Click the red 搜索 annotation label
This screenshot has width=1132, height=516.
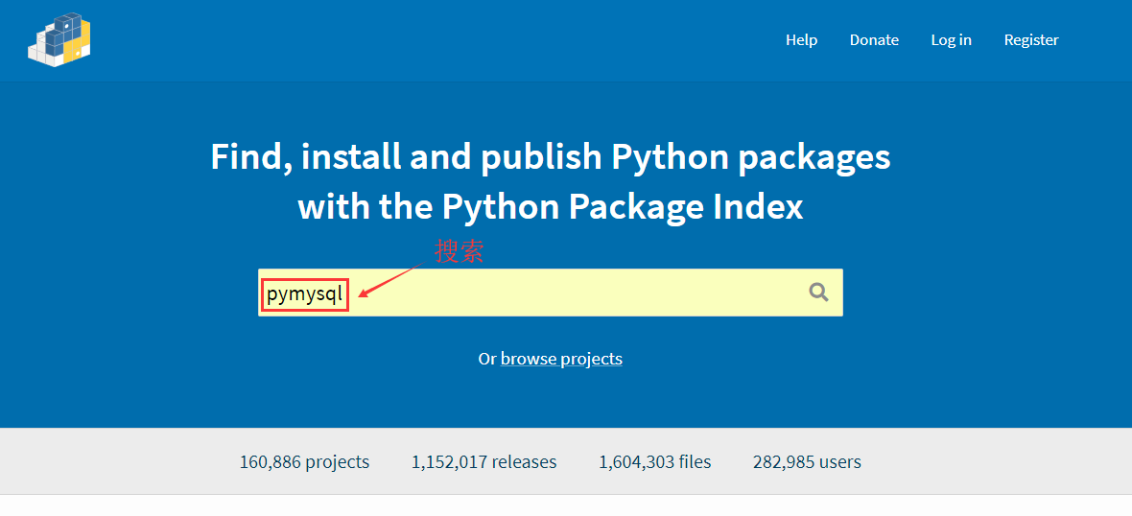(x=460, y=251)
